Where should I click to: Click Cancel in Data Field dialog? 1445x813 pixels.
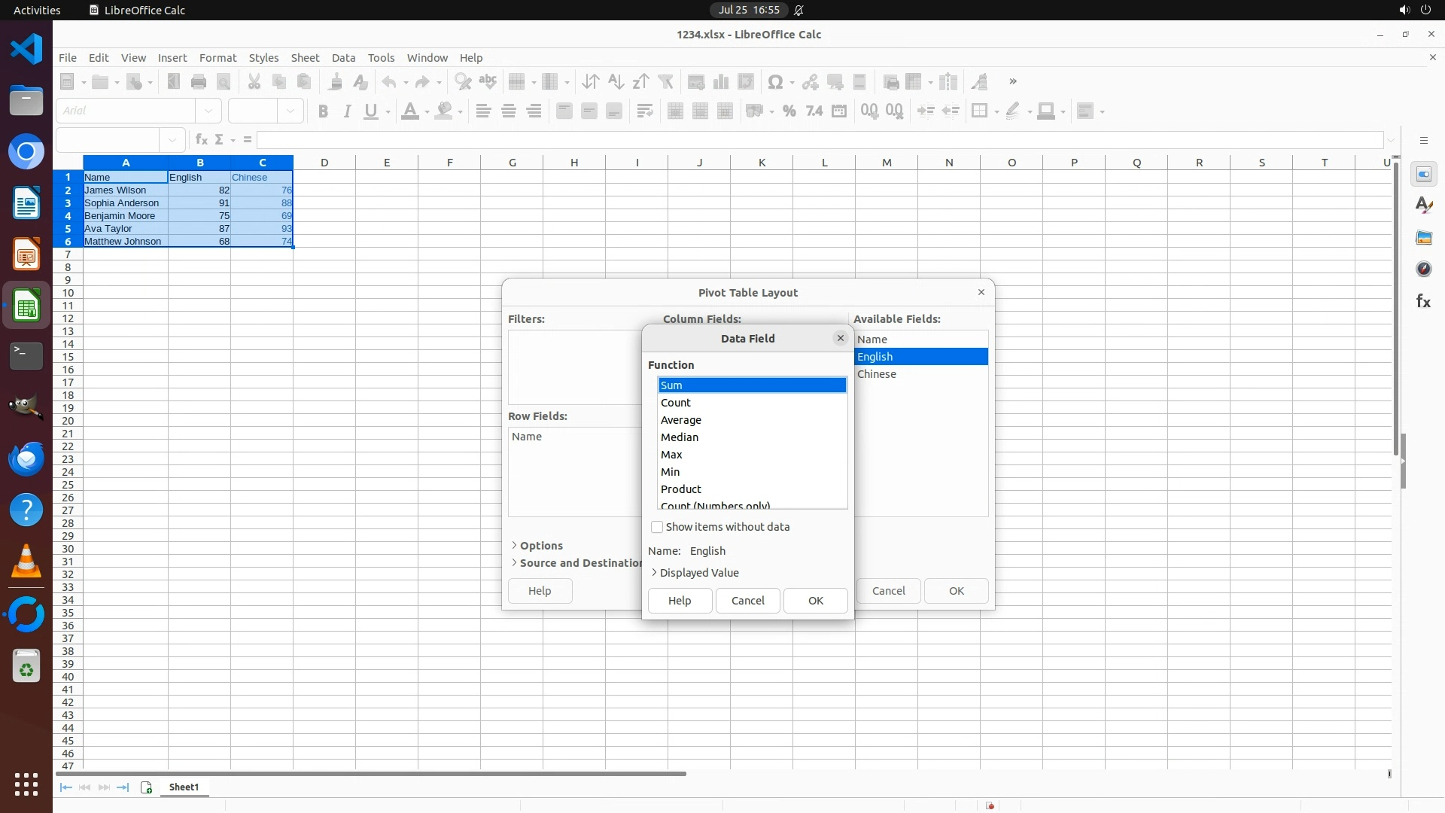[x=747, y=601]
